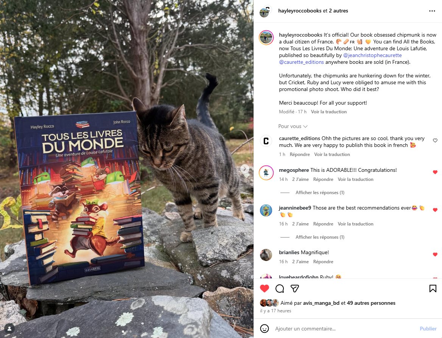Open the @caurette_editions mention in caption
The height and width of the screenshot is (338, 442).
(x=301, y=62)
